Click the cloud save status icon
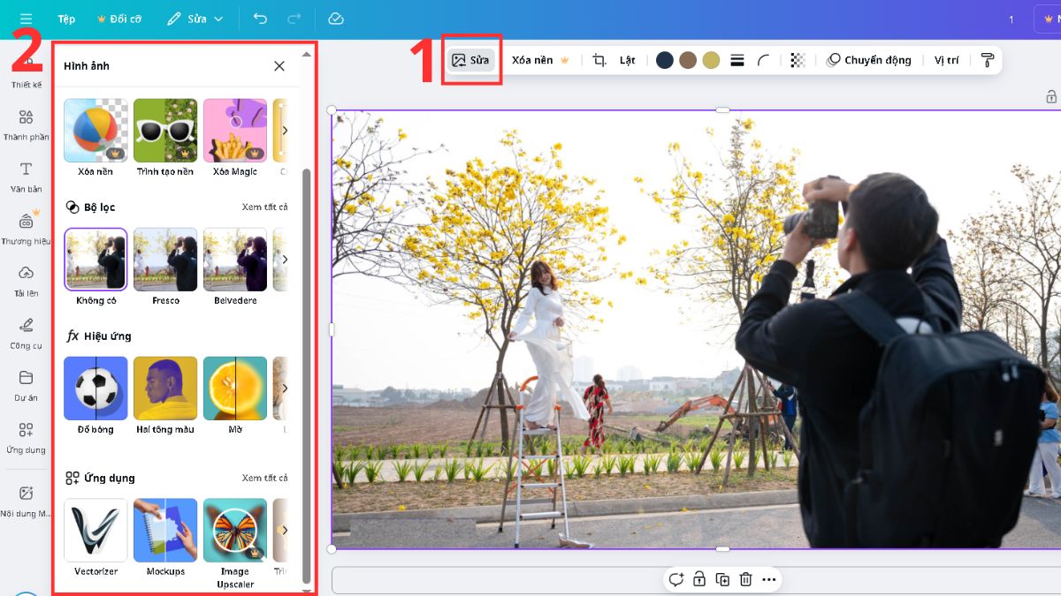The height and width of the screenshot is (596, 1061). click(335, 19)
